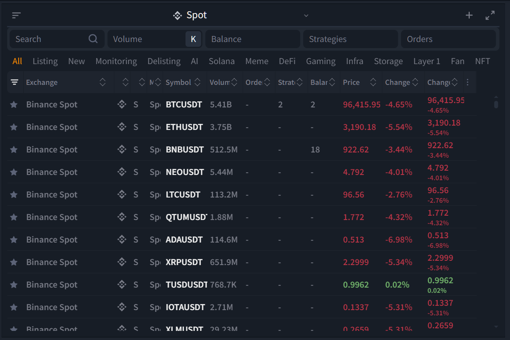This screenshot has width=510, height=340.
Task: Open the three-dot column options menu
Action: click(x=468, y=82)
